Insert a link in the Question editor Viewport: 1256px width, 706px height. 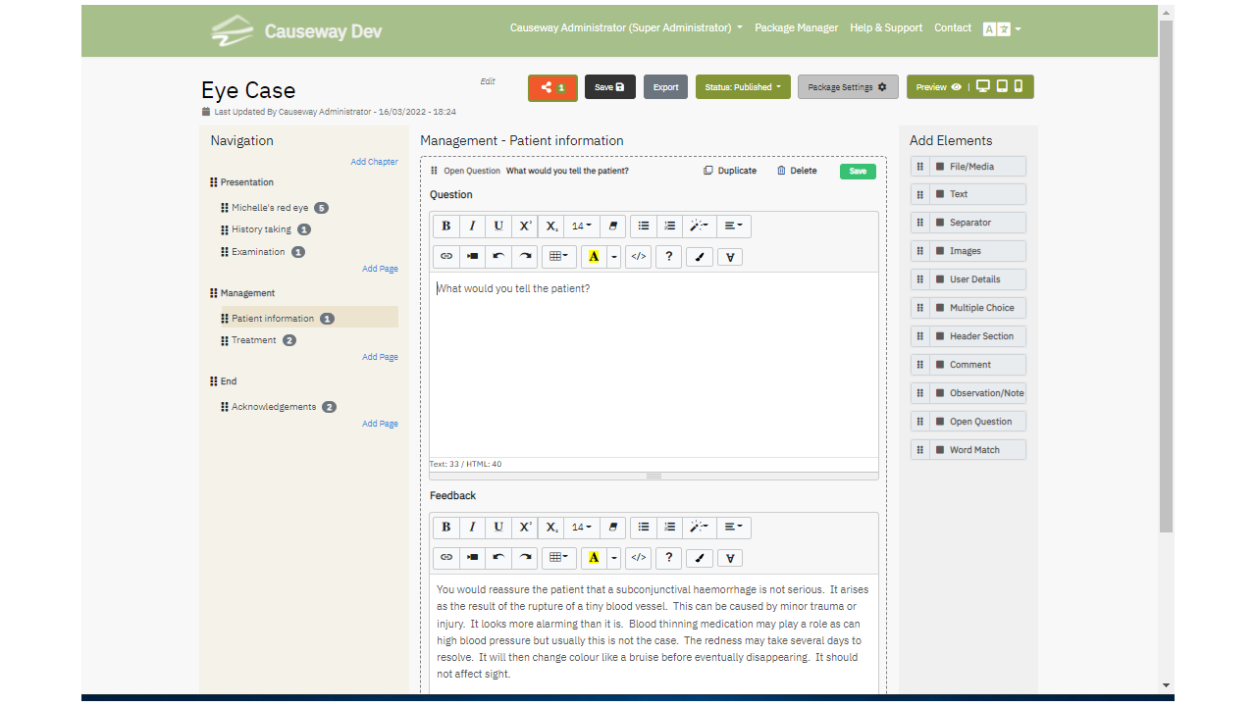(446, 256)
